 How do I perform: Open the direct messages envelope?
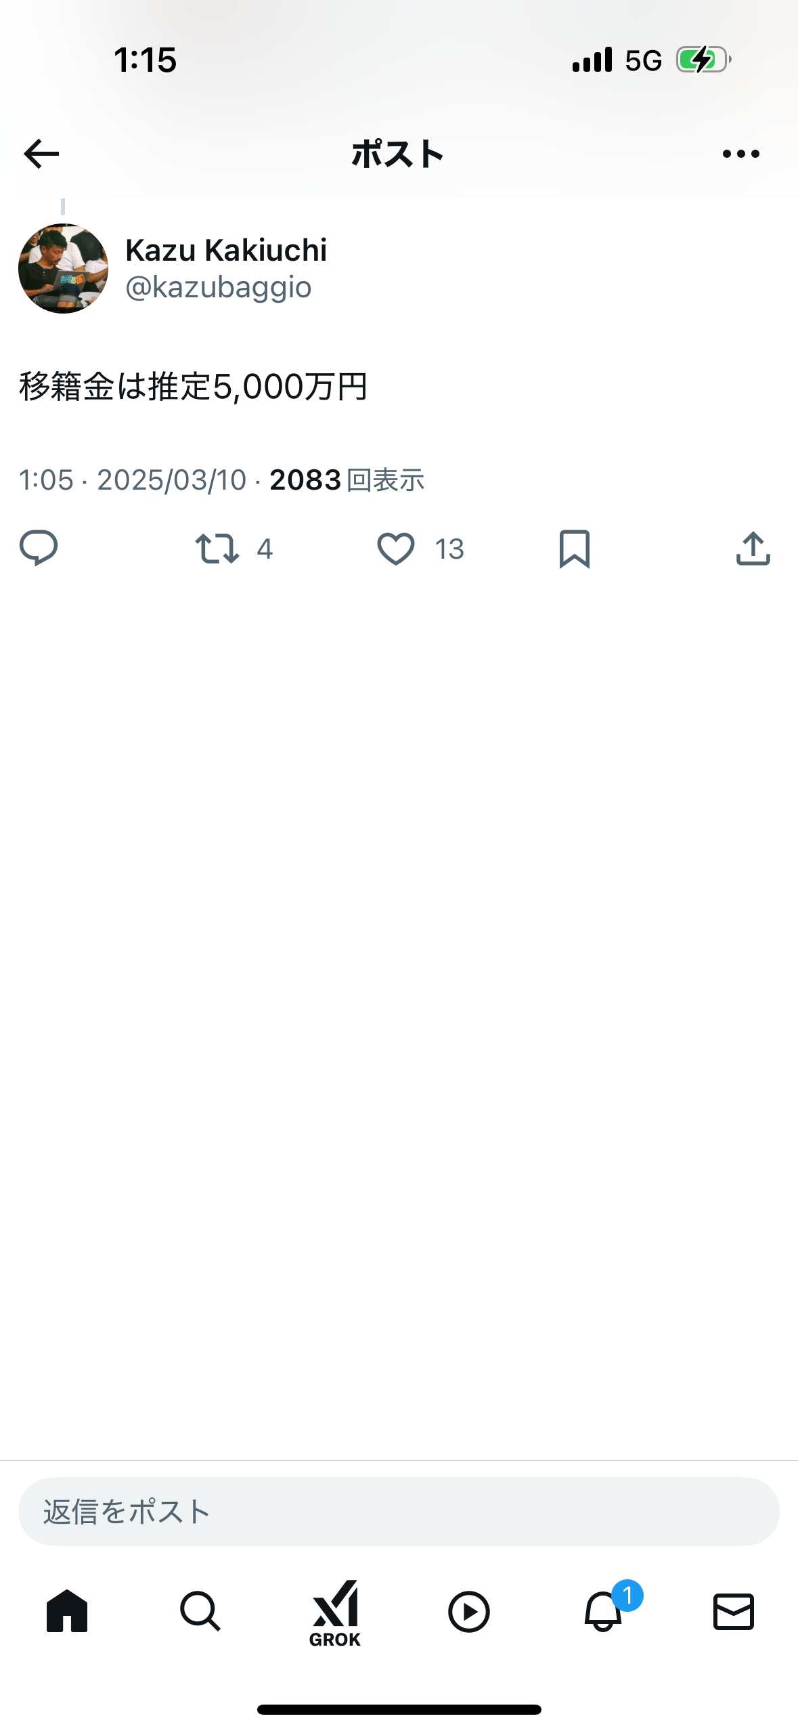[734, 1611]
